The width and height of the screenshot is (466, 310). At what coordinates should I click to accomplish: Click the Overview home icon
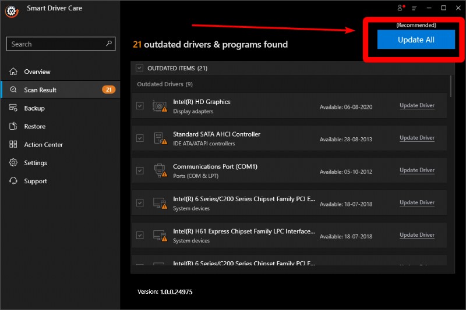coord(13,72)
